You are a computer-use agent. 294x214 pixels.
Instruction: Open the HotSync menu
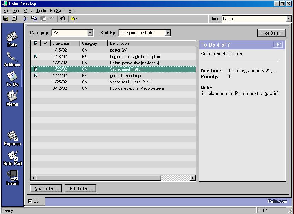(x=57, y=11)
